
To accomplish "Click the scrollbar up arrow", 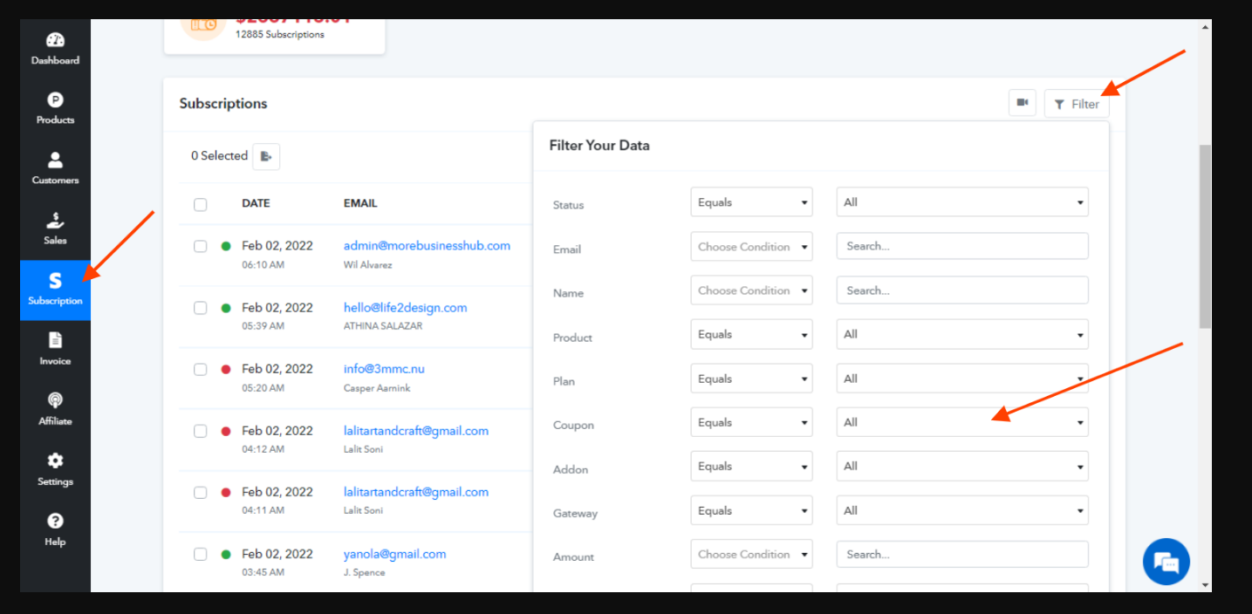I will coord(1205,27).
